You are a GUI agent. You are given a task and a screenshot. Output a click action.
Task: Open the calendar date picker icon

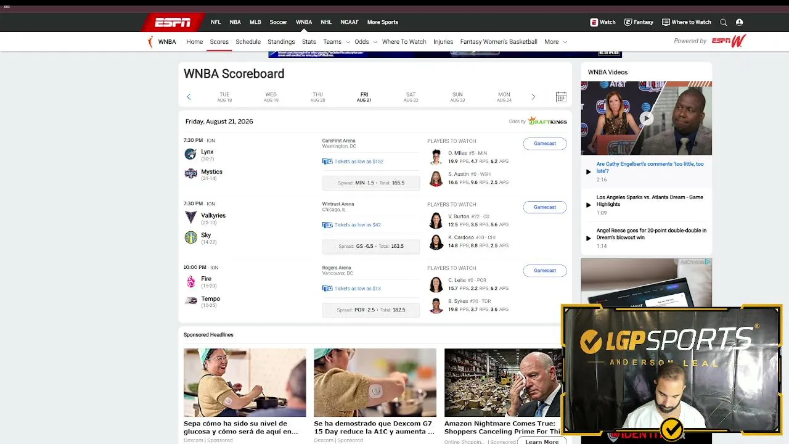[x=561, y=97]
